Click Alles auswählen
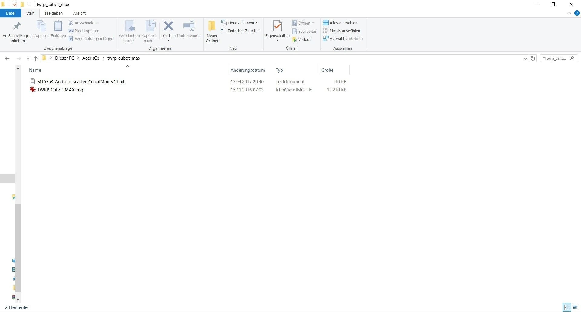The width and height of the screenshot is (581, 312). pyautogui.click(x=340, y=23)
